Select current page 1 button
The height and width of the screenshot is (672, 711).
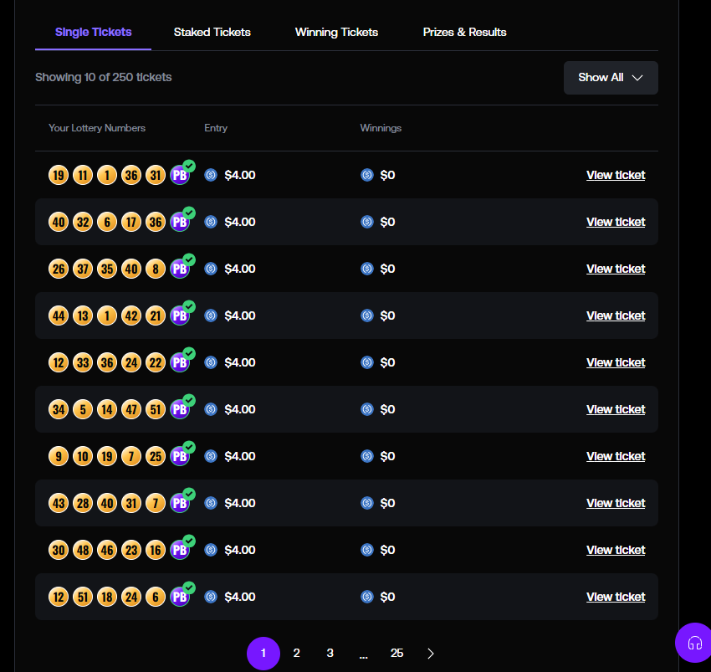[x=263, y=654]
